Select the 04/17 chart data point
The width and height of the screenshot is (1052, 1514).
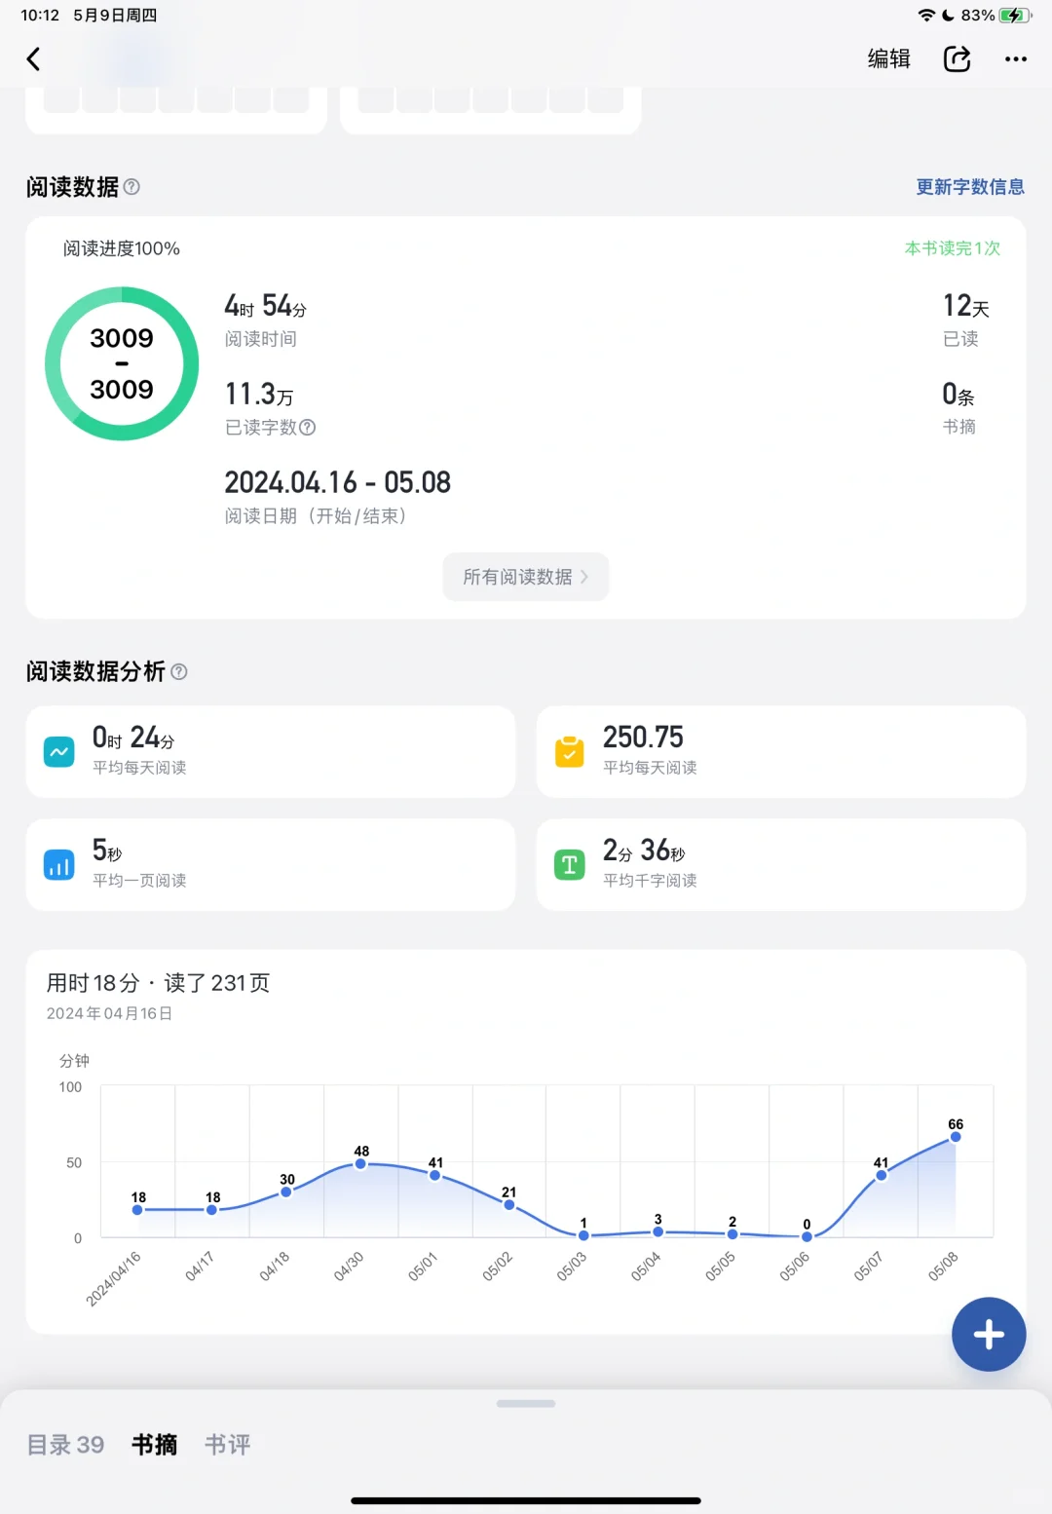212,1210
